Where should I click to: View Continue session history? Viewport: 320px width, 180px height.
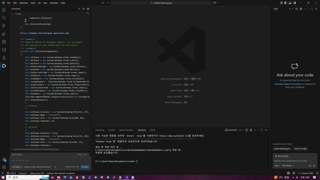83,9
